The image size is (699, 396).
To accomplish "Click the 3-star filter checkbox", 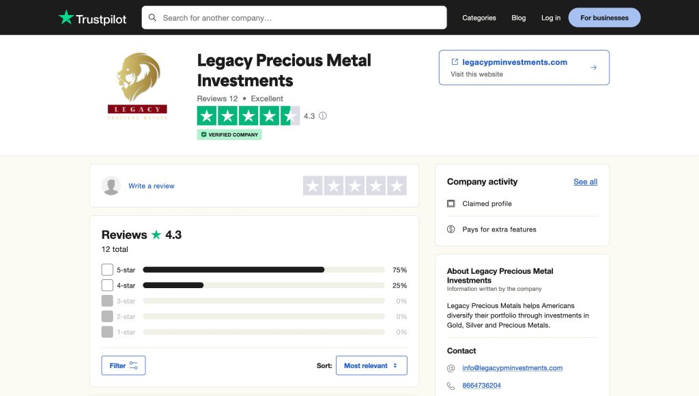I will coord(107,301).
